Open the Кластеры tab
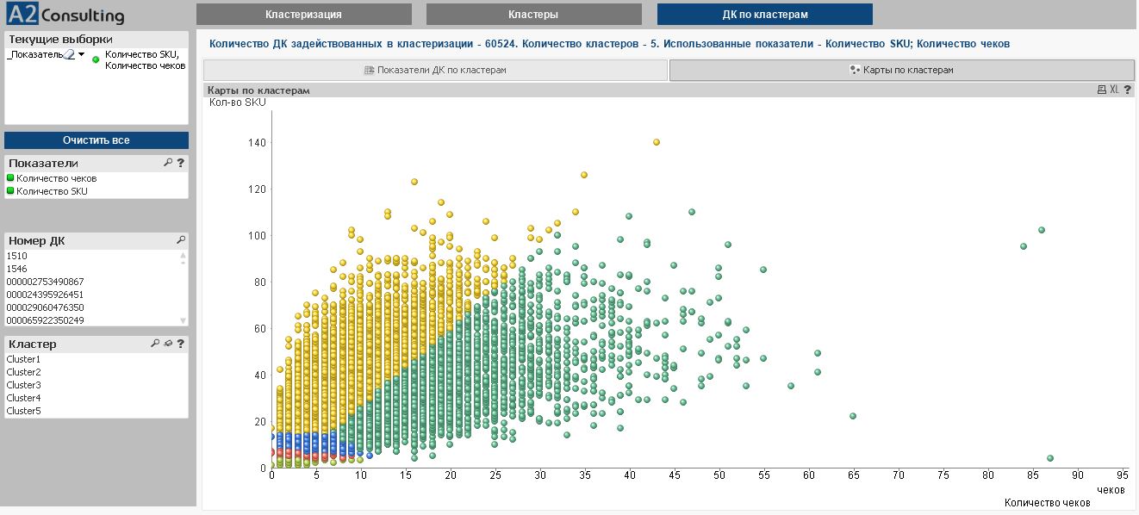 533,15
